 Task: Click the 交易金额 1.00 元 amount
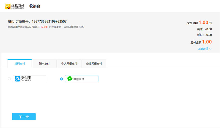point(200,23)
